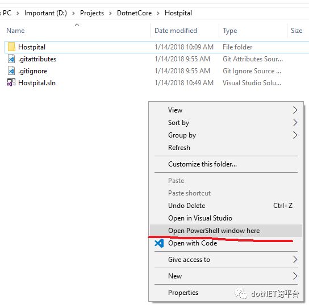
Task: Click Hostpital in the address breadcrumb
Action: tap(178, 13)
